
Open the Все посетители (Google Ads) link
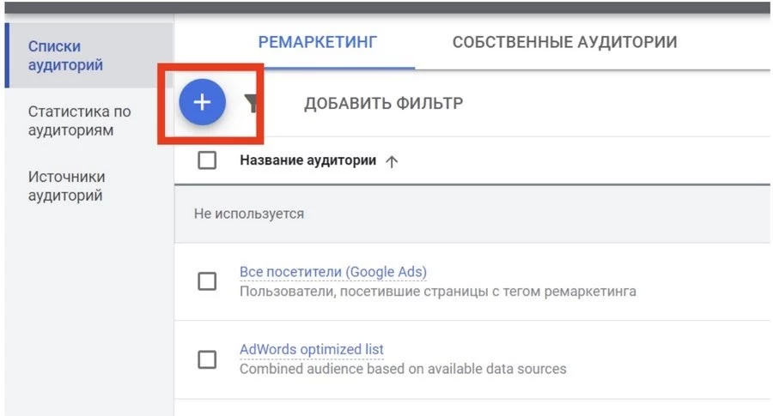point(333,272)
